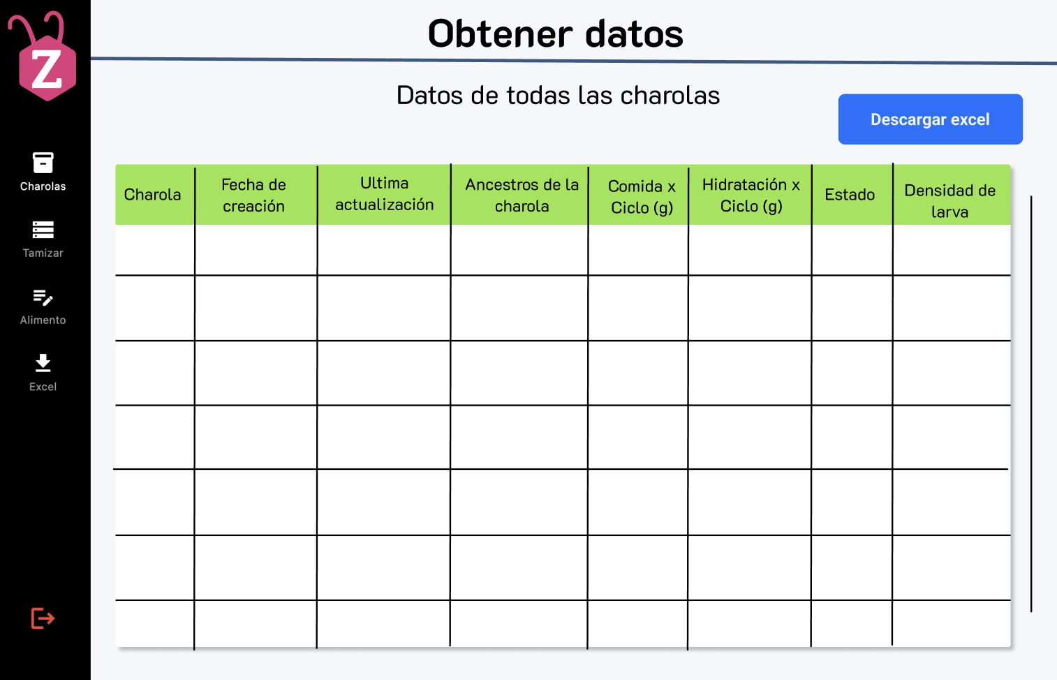Download data with Descargar excel button
Viewport: 1057px width, 680px height.
tap(930, 119)
